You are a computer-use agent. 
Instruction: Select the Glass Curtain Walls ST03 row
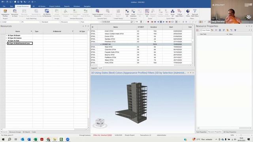[x=141, y=34]
